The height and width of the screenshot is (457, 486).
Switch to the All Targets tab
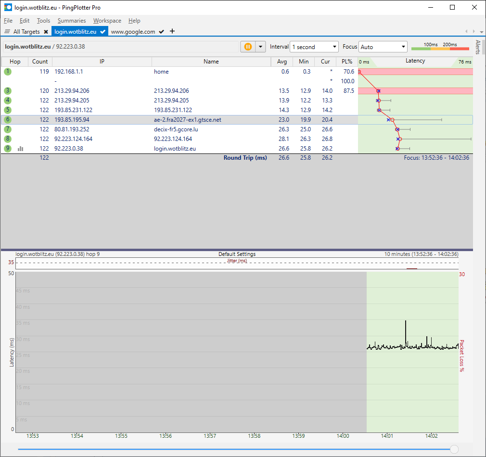[26, 32]
